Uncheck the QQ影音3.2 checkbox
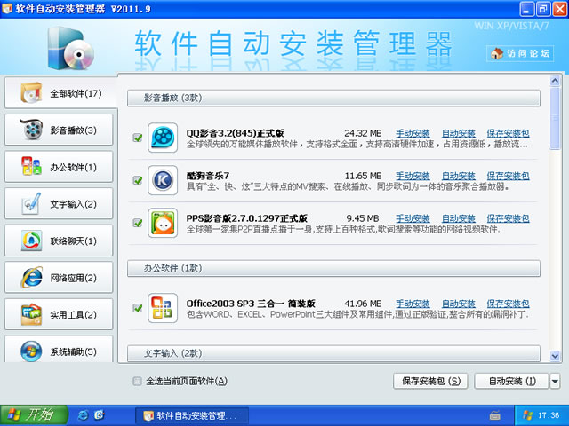Viewport: 569px width, 426px height. pos(138,138)
